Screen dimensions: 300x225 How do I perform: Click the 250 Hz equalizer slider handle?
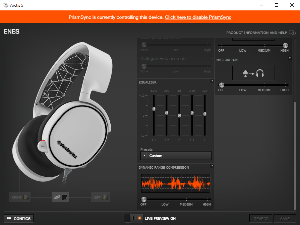coord(167,113)
